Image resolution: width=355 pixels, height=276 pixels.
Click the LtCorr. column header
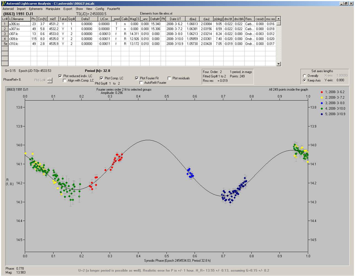point(104,19)
